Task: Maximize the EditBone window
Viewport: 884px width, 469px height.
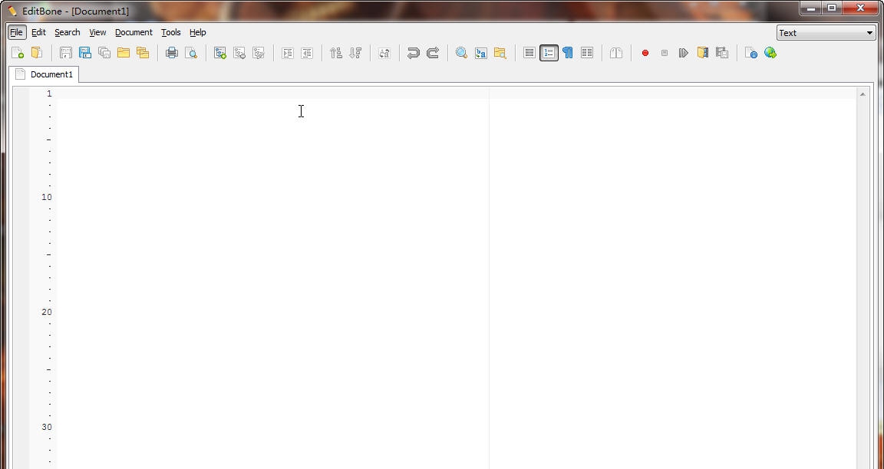Action: (x=832, y=8)
